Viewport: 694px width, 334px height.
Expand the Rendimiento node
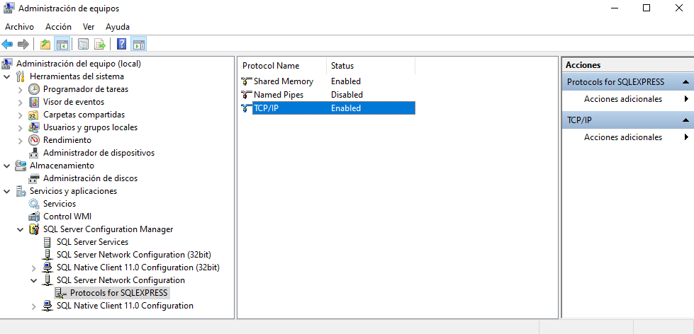coord(21,141)
